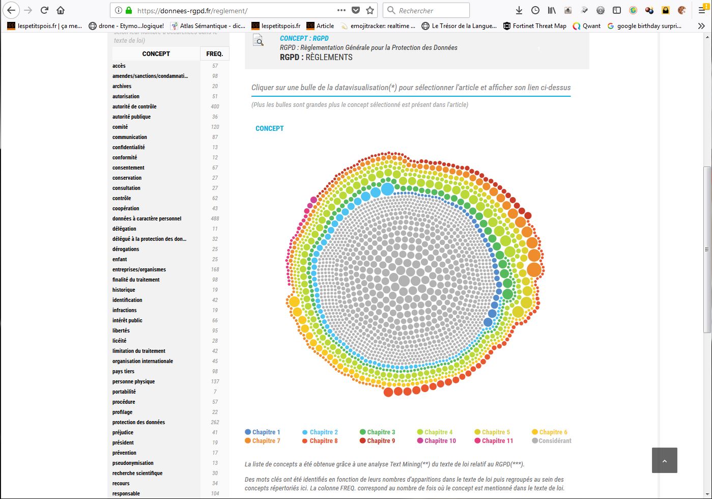
Task: Click the document search icon beside CONCEPT : RGPD
Action: (259, 41)
